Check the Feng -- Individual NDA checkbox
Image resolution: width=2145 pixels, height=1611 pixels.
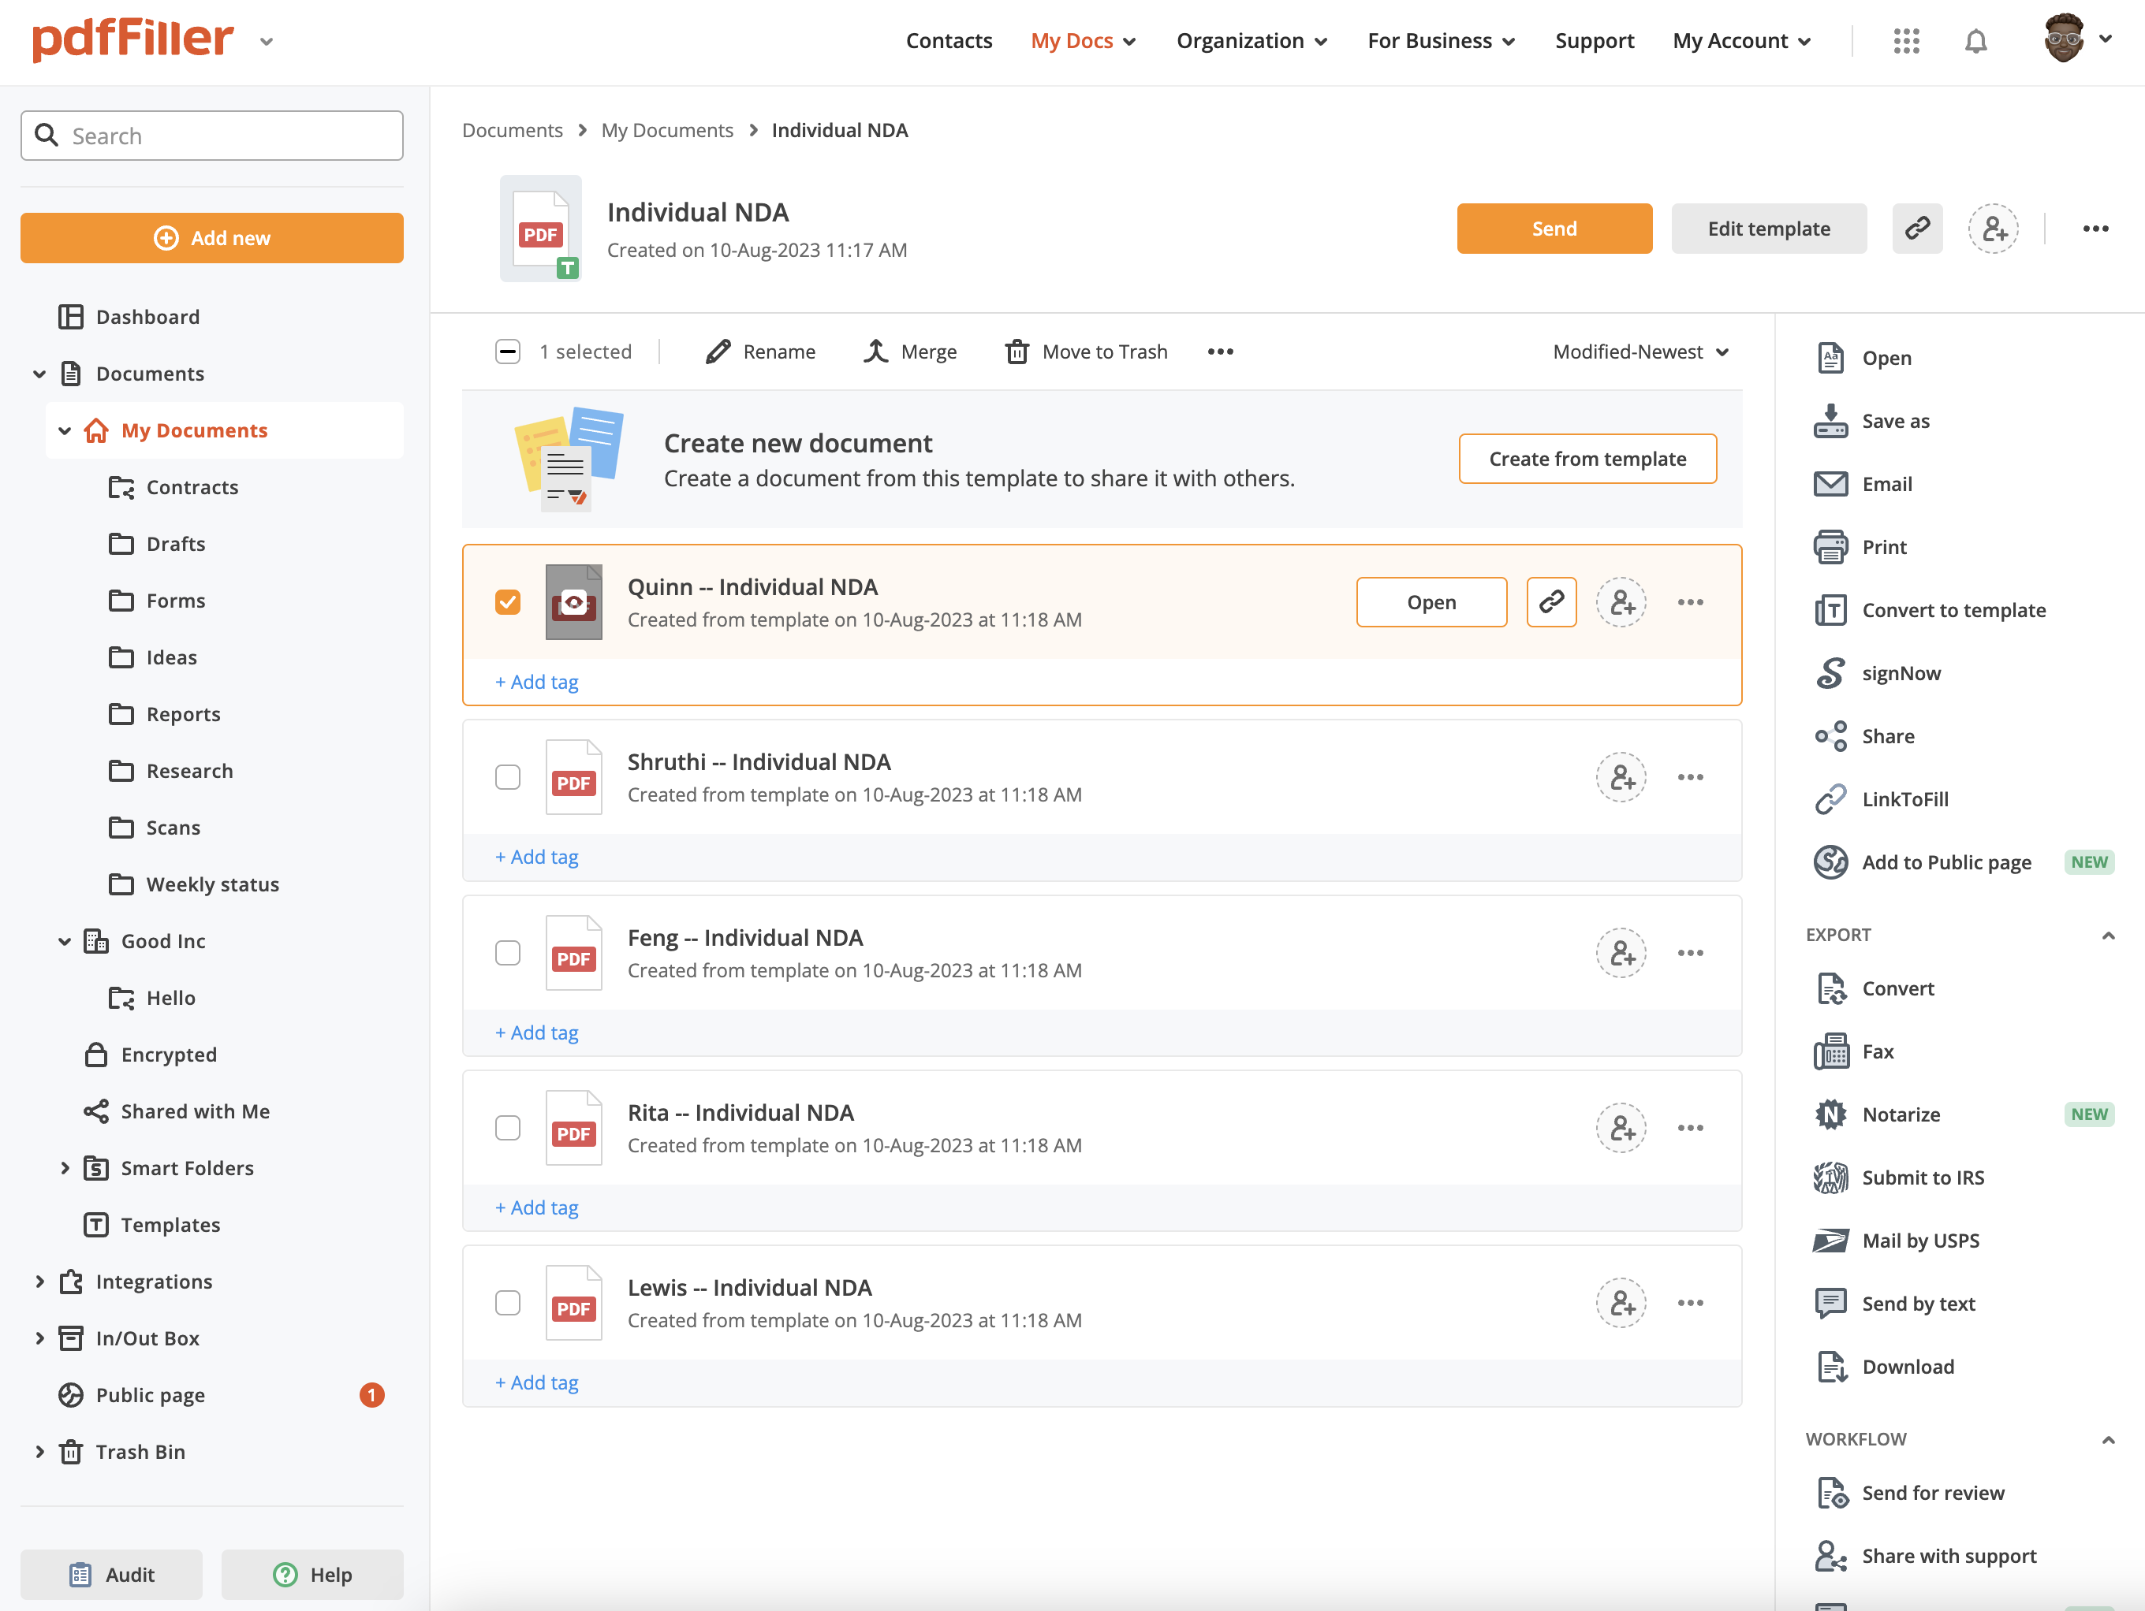(x=508, y=953)
